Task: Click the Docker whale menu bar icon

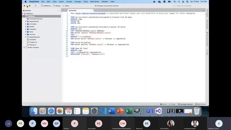Action: 154,1
